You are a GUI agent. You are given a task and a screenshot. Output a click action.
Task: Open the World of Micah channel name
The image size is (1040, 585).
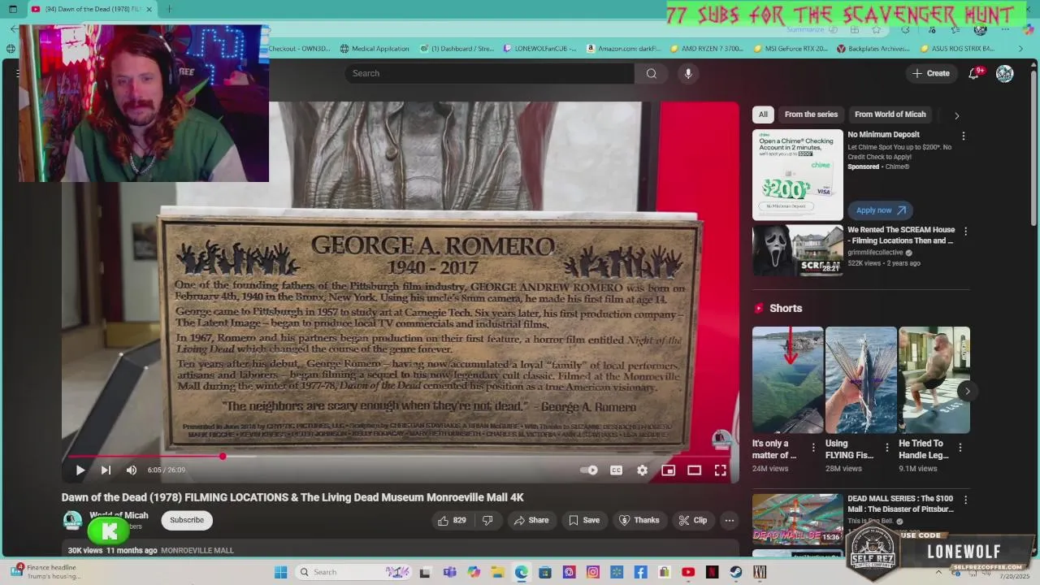119,515
